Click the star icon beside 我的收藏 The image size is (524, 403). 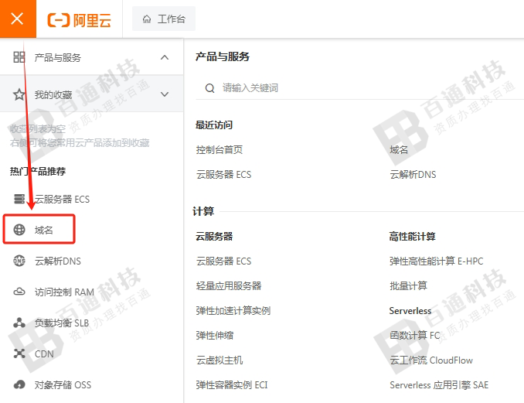coord(19,94)
